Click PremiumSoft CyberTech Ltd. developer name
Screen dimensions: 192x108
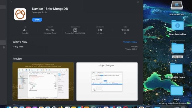75,33
